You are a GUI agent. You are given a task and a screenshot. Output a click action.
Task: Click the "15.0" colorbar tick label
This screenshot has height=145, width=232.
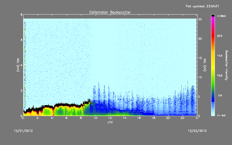tap(220, 56)
